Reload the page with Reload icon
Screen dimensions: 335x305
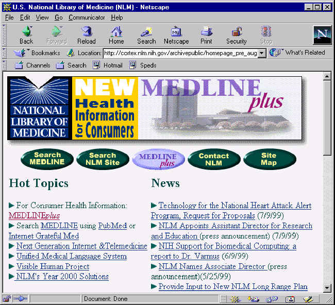coord(86,35)
